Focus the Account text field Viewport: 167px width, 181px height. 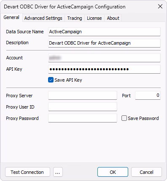(x=104, y=58)
